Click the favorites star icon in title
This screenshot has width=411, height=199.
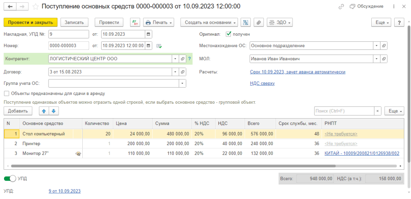pyautogui.click(x=36, y=6)
